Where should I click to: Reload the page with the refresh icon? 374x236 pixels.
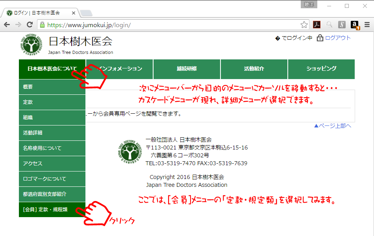coord(30,24)
